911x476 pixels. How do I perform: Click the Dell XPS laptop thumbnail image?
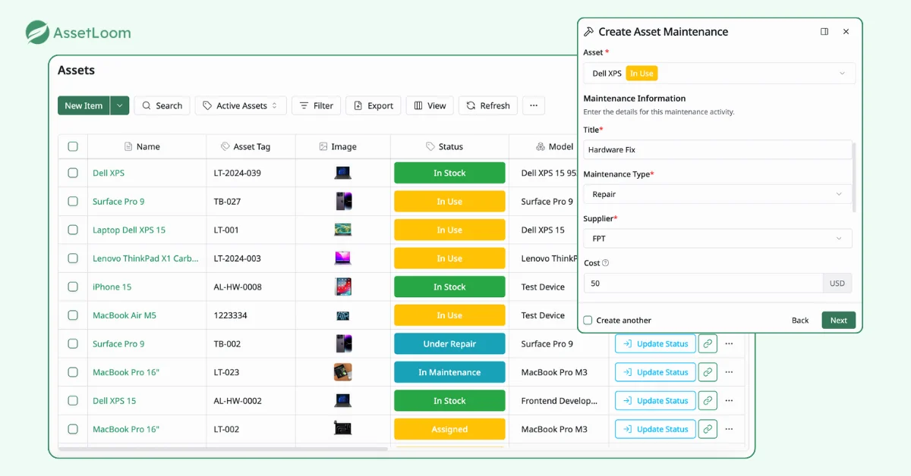tap(343, 173)
